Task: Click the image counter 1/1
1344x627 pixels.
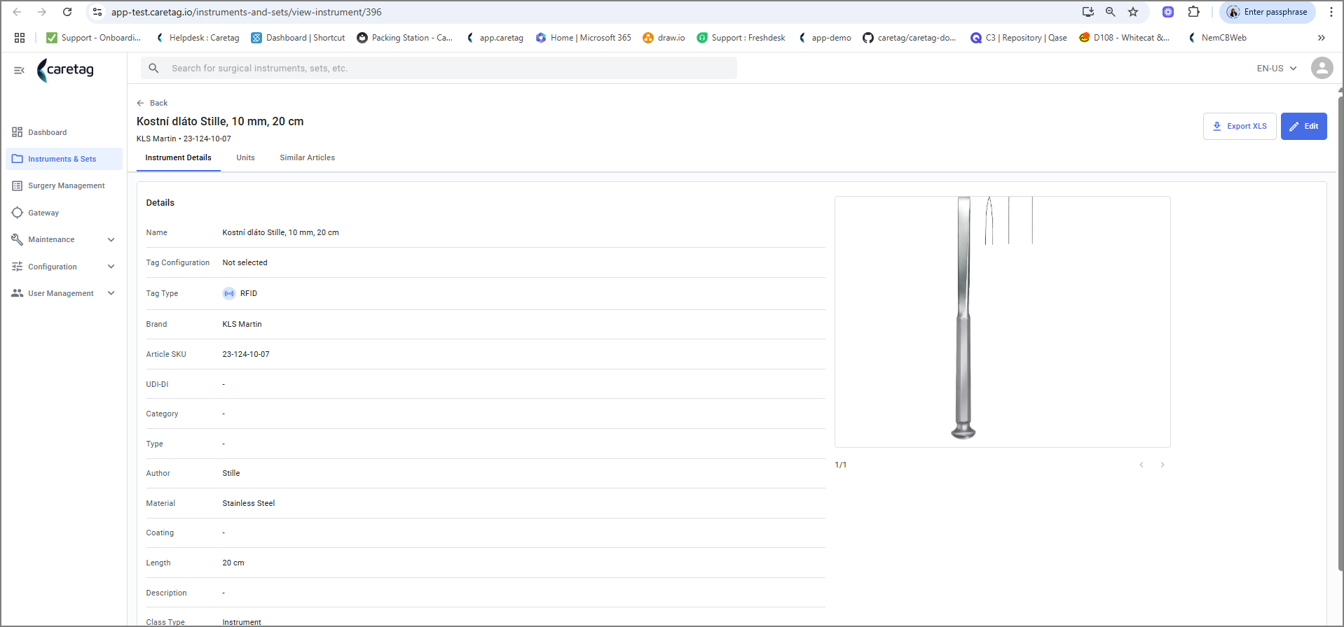Action: point(841,465)
